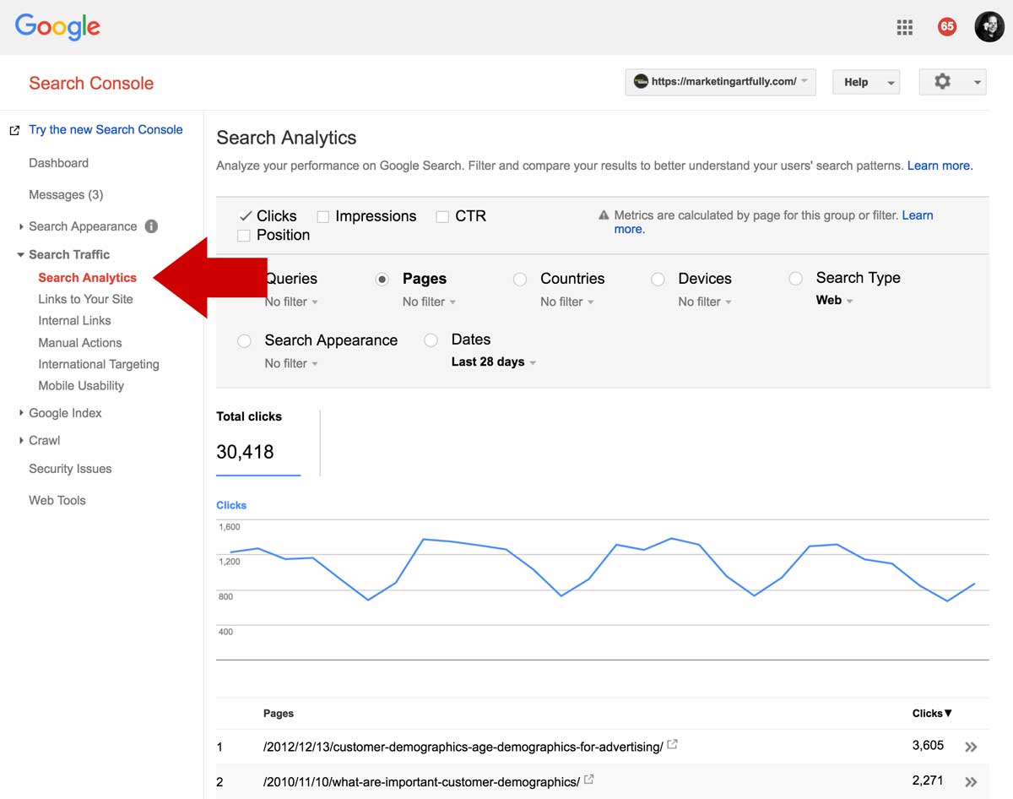Expand details arrows for the 3,605 clicks row
Screen dimensions: 1013x799
click(971, 747)
